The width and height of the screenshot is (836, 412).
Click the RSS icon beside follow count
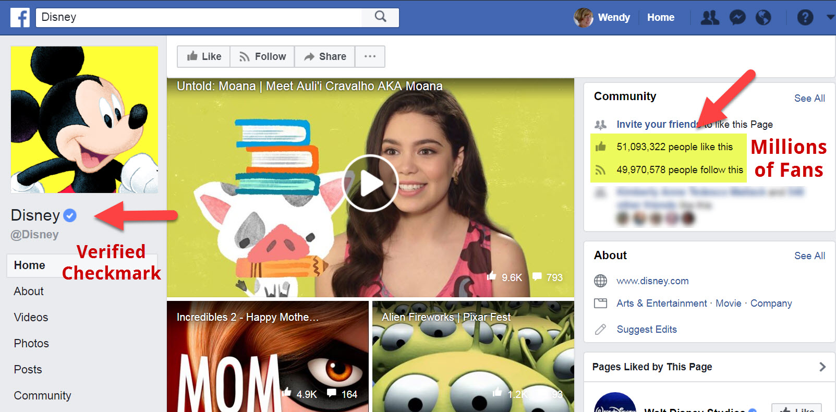(x=601, y=170)
